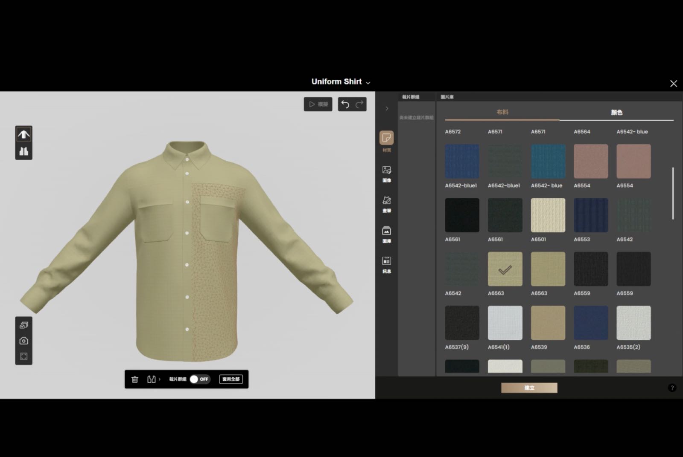The image size is (683, 457).
Task: Pick the dark green A6542-blue1 fabric swatch
Action: point(505,161)
